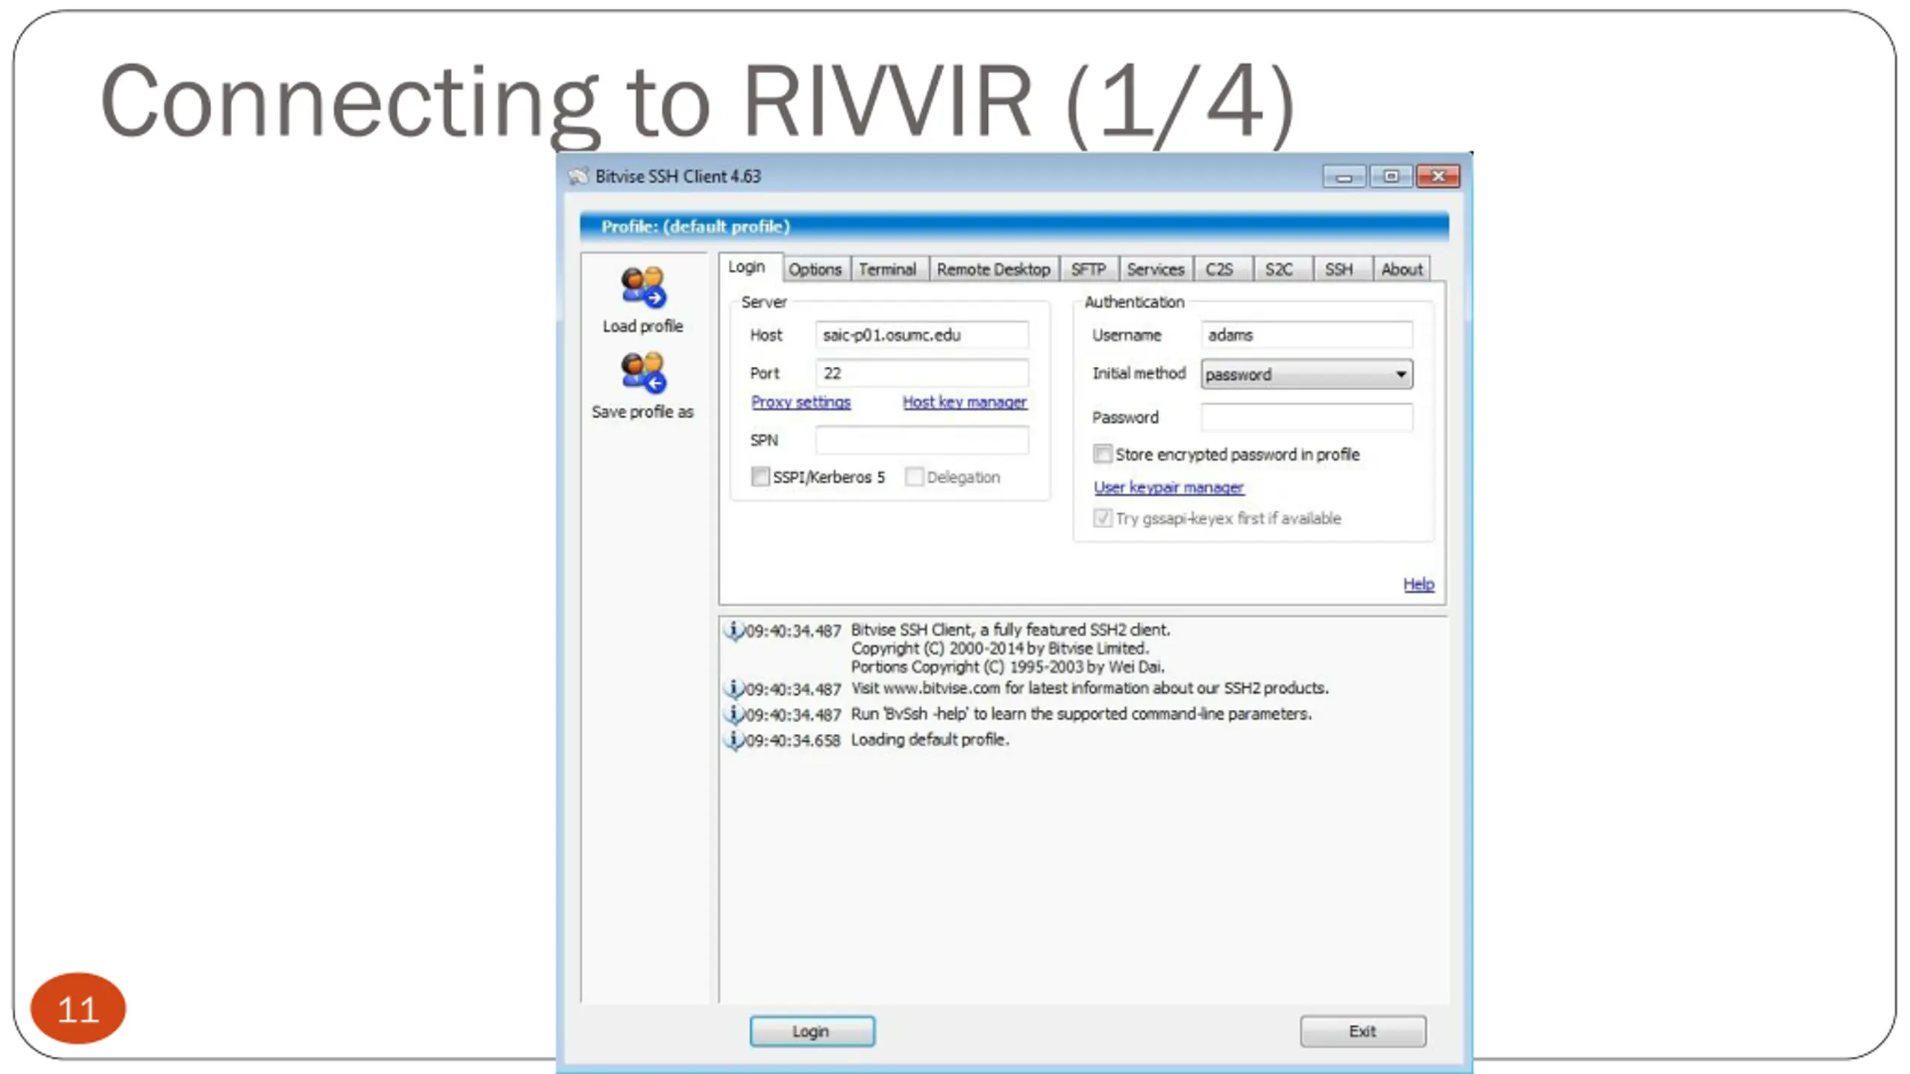1910x1074 pixels.
Task: Click the 'Save profile as' label
Action: tap(643, 412)
